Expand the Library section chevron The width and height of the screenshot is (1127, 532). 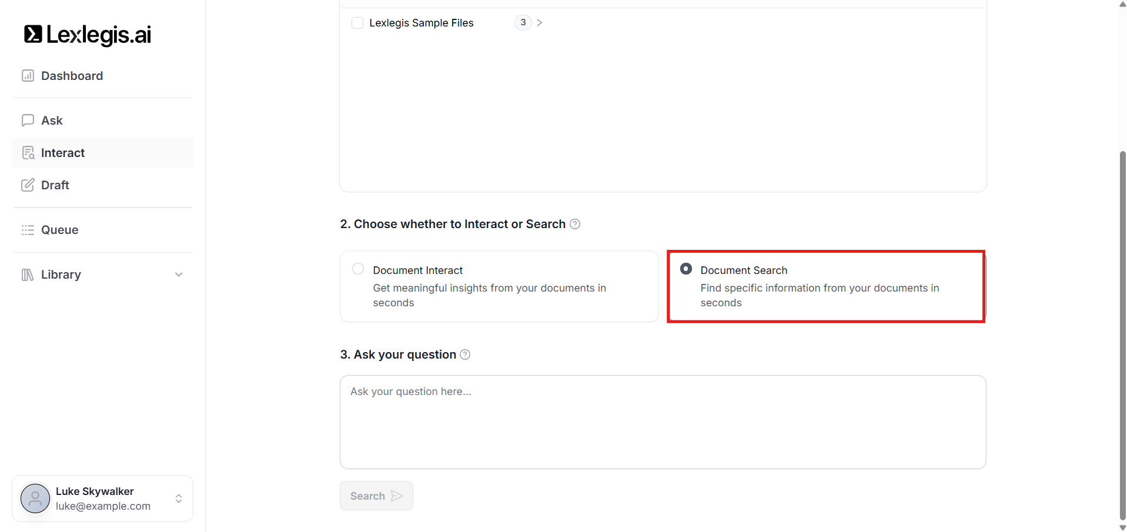[x=179, y=275]
